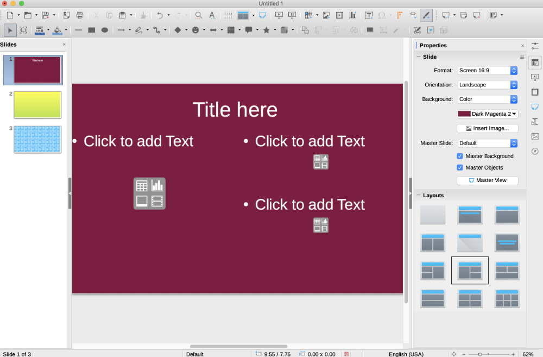Click the Master View button

[x=487, y=180]
